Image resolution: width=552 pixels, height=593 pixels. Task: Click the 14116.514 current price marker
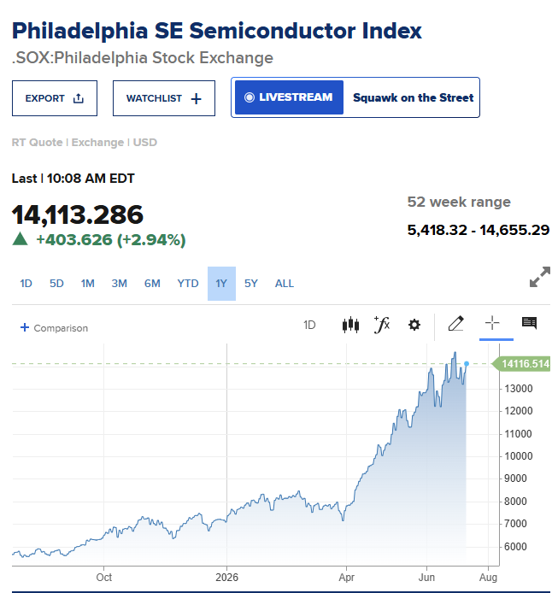(521, 364)
